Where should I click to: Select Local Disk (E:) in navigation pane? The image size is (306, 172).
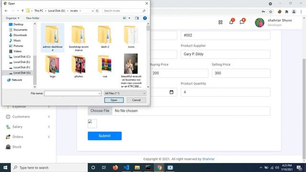point(22,62)
